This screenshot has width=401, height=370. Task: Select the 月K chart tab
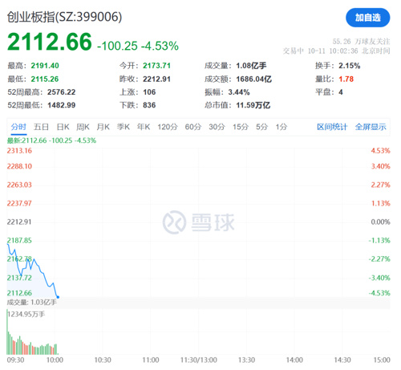[x=103, y=127]
